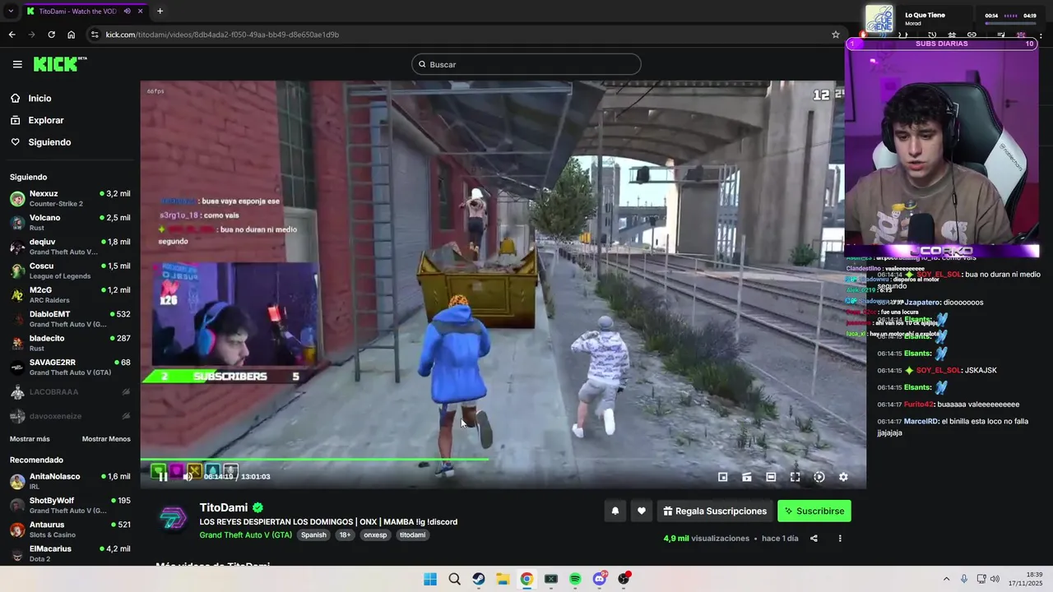The image size is (1053, 592).
Task: Open Windows Start menu
Action: pos(430,579)
